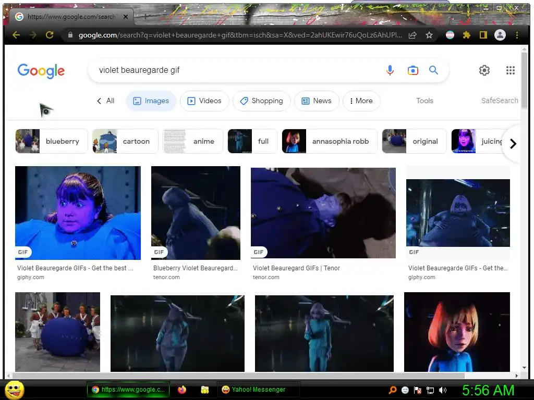
Task: Open the Violet waving in teal tracksuit image
Action: (324, 333)
